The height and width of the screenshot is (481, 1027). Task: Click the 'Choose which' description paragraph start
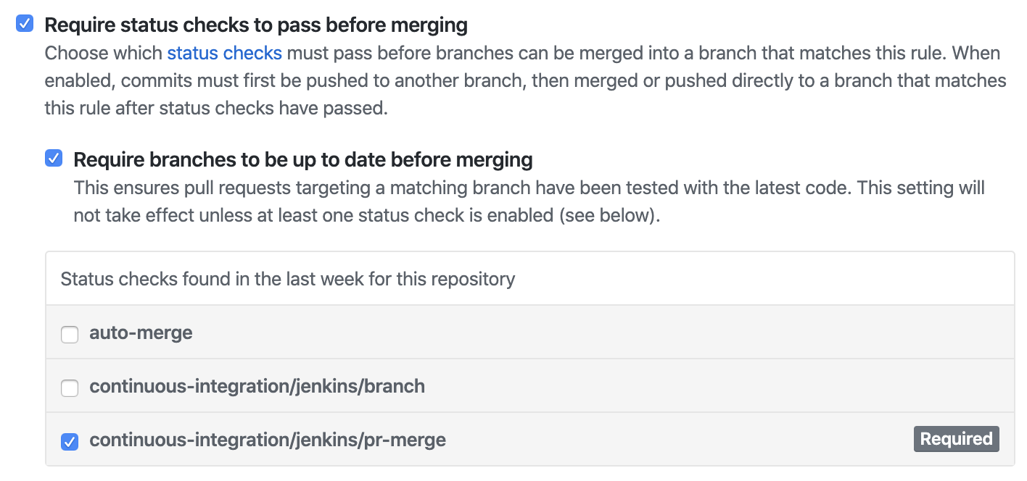tap(104, 53)
